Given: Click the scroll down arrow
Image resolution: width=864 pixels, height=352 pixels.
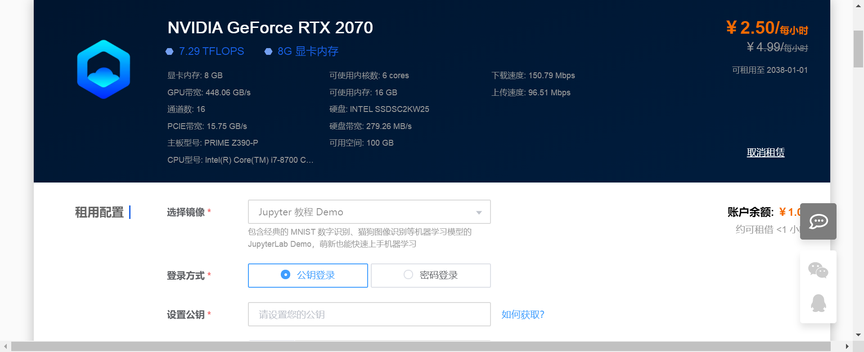Looking at the screenshot, I should pyautogui.click(x=858, y=335).
